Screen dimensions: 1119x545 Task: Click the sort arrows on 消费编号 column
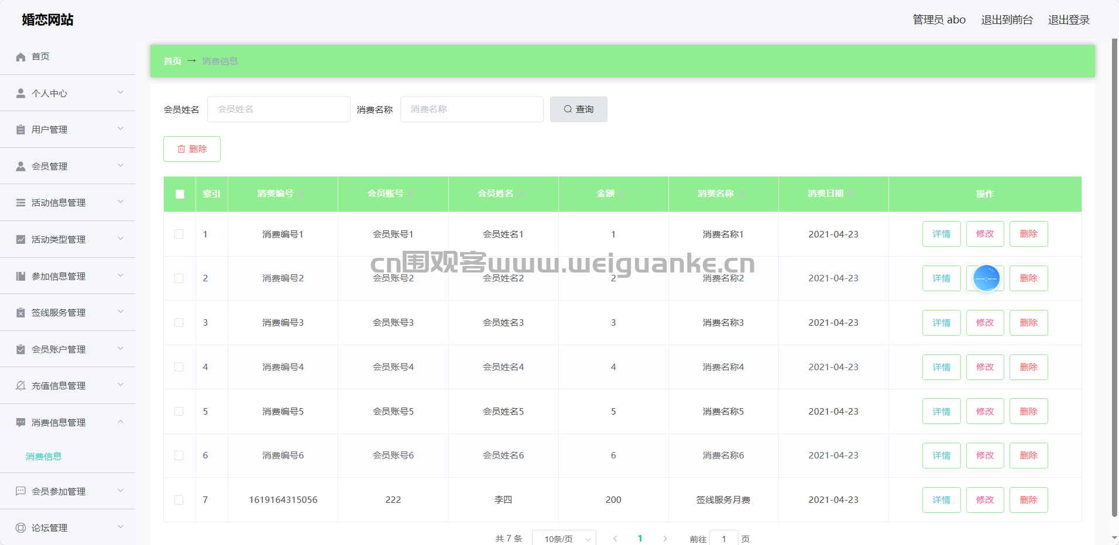[301, 194]
